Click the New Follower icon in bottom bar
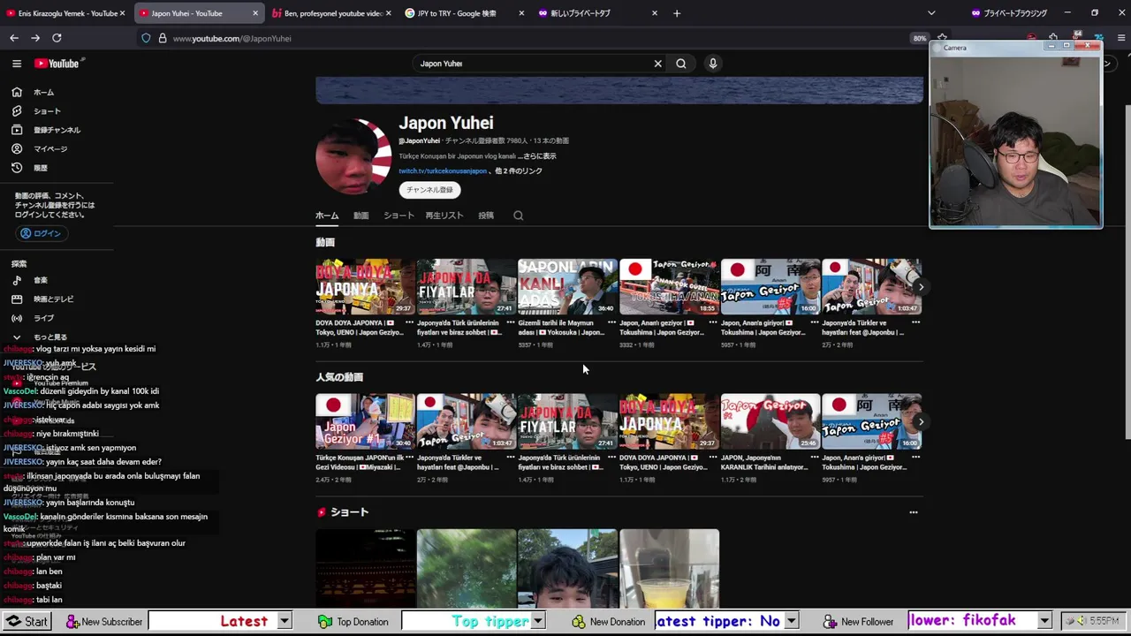Viewport: 1131px width, 636px height. point(831,622)
